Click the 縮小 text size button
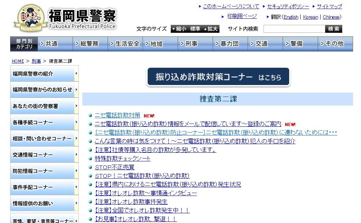The height and width of the screenshot is (223, 361). coord(179,29)
